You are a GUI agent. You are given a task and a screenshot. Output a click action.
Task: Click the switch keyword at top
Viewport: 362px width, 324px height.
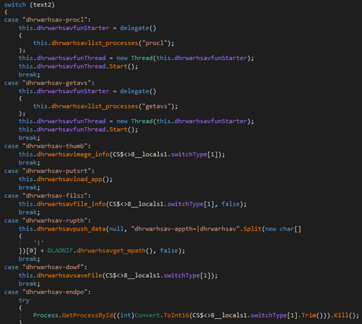[15, 5]
